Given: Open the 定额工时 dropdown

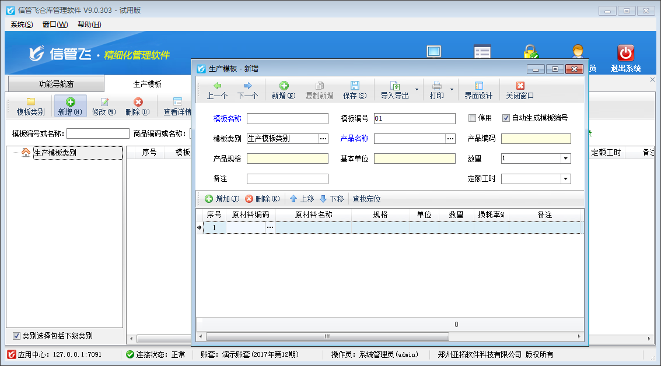Looking at the screenshot, I should (565, 179).
